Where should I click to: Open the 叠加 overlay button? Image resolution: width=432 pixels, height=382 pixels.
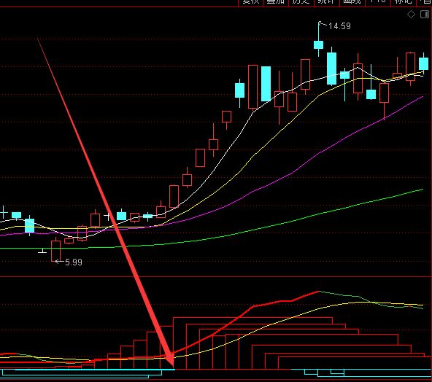(276, 1)
